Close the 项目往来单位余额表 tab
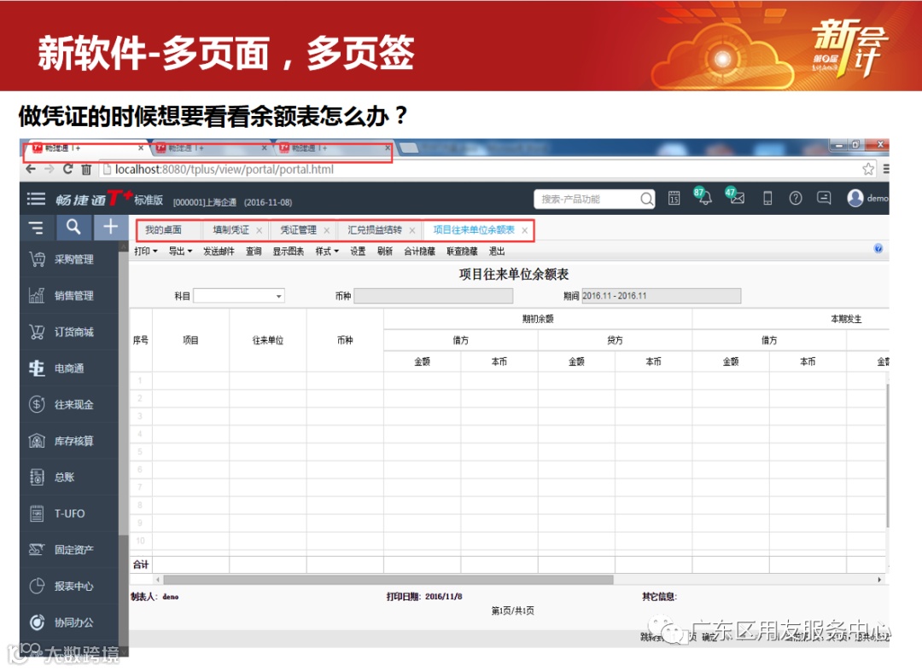Screen dimensions: 922x671 (x=524, y=230)
